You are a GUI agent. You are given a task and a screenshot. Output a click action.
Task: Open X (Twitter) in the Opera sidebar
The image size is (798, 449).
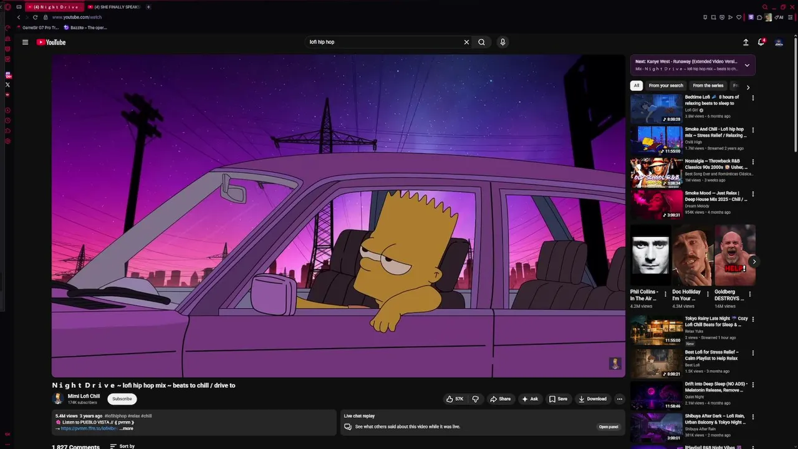pyautogui.click(x=7, y=84)
